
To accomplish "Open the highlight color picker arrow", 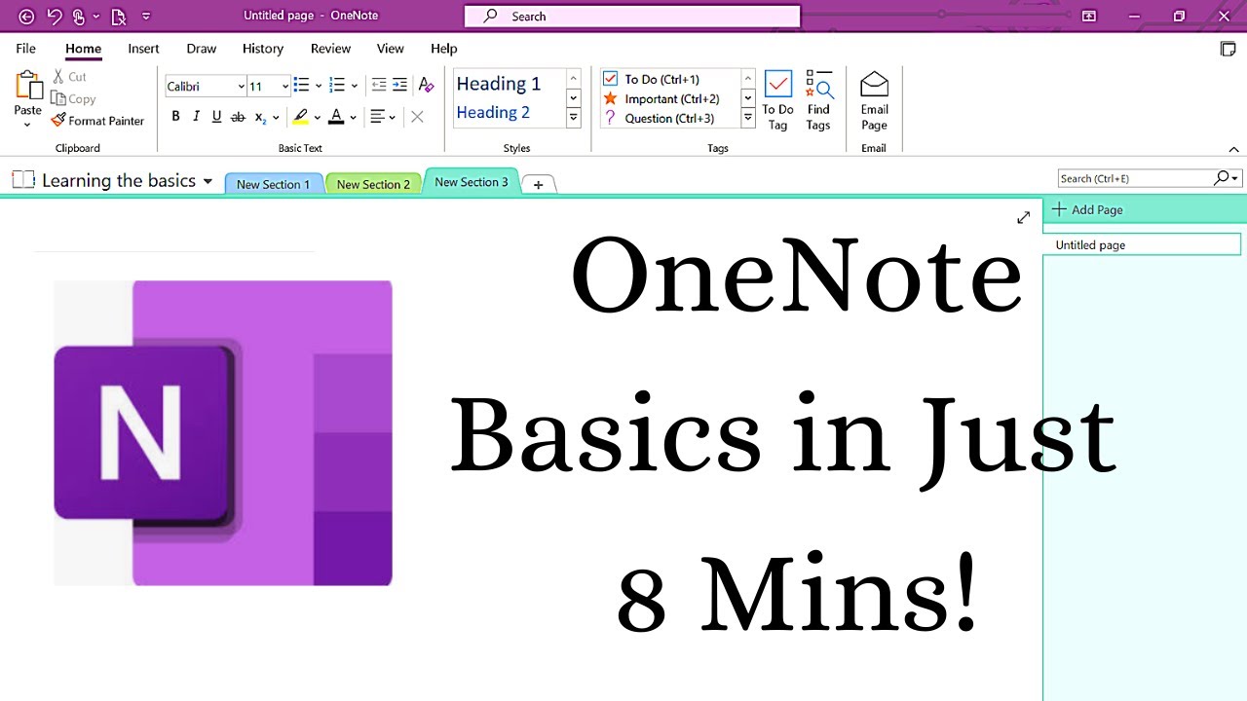I will (x=320, y=118).
